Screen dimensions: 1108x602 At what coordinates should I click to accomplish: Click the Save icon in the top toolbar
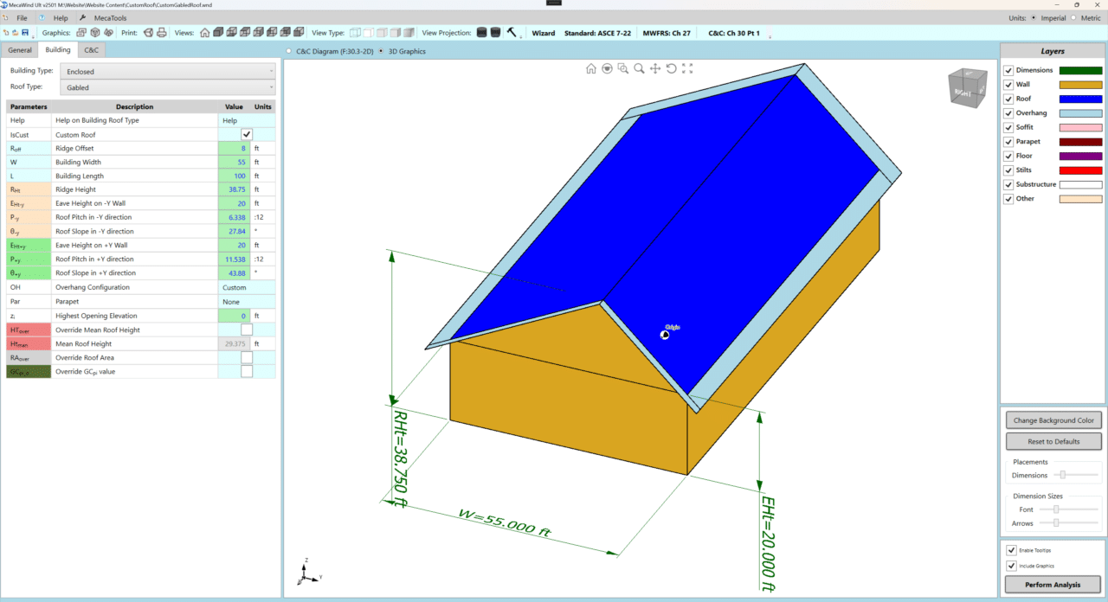[24, 32]
